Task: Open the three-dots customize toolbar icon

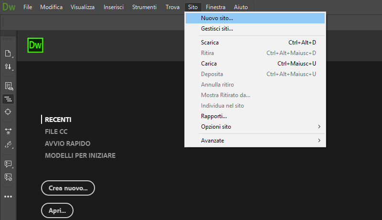Action: [8, 197]
